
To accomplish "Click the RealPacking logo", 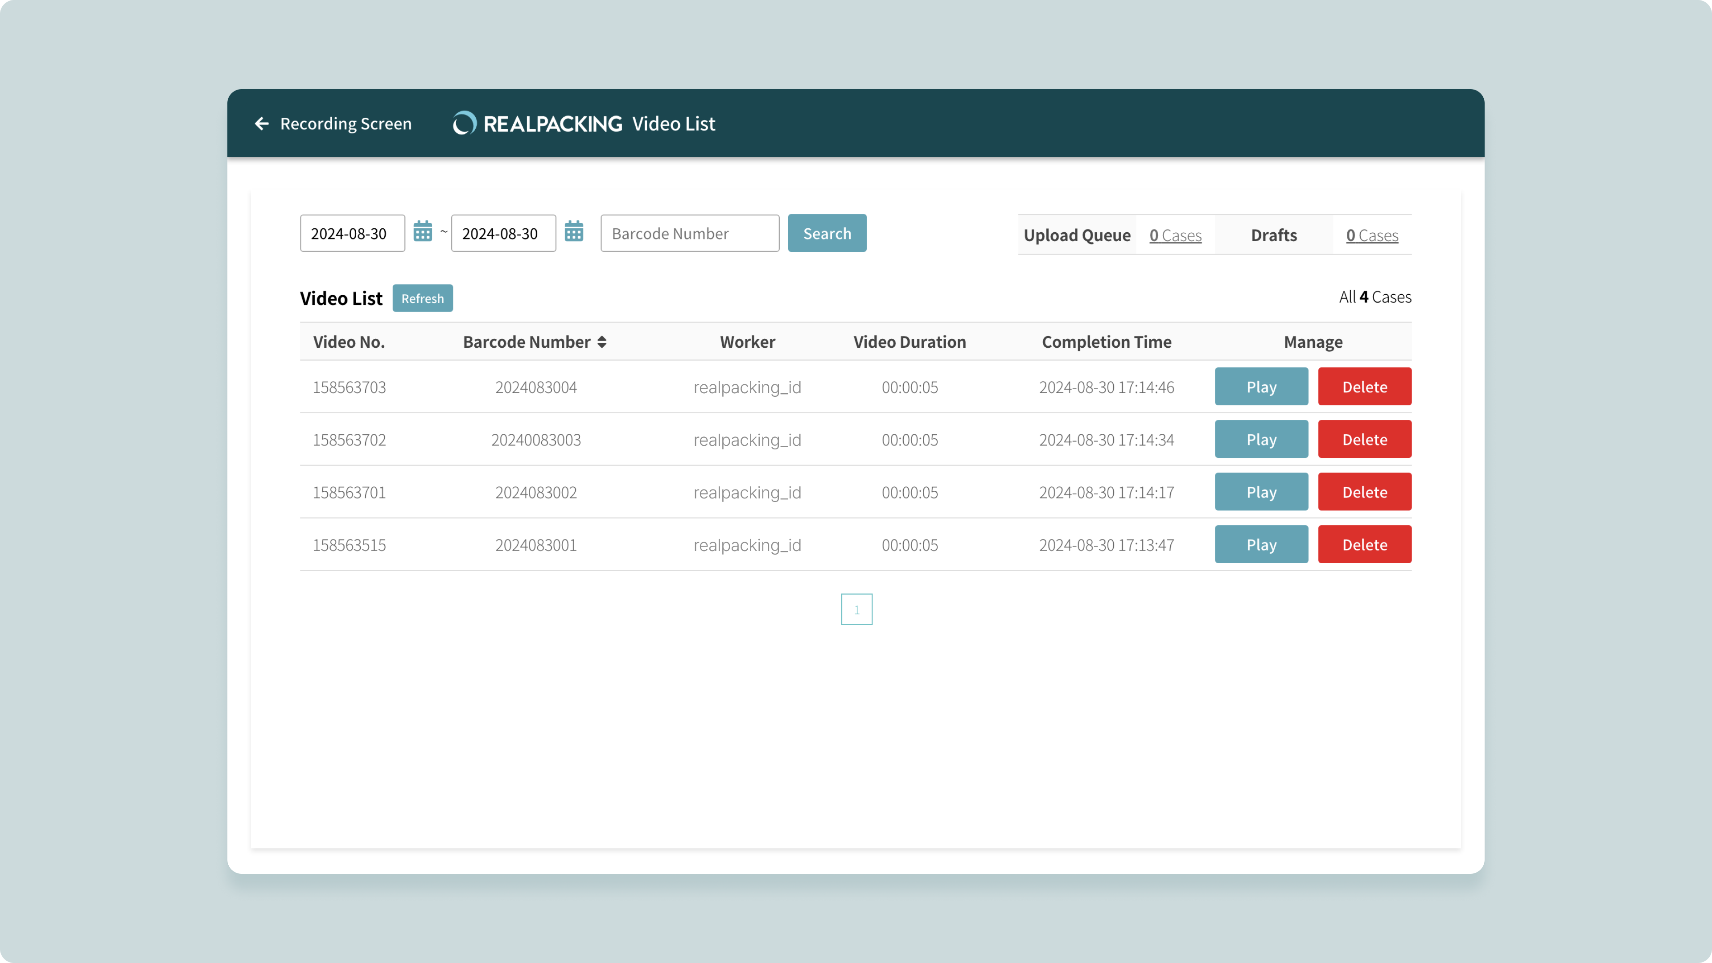I will [537, 123].
